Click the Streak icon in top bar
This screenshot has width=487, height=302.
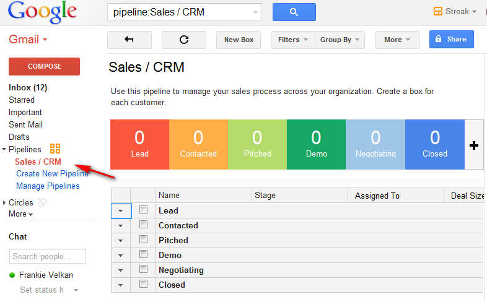[439, 11]
